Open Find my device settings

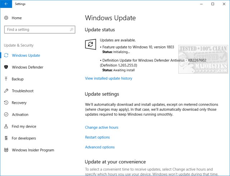tap(24, 126)
